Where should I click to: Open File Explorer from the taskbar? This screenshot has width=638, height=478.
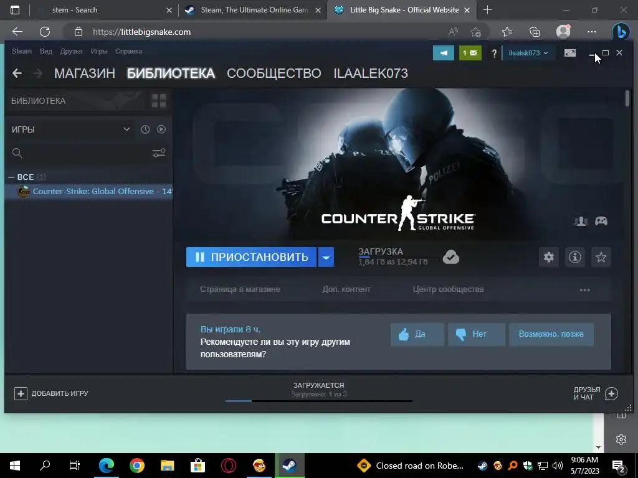[167, 466]
